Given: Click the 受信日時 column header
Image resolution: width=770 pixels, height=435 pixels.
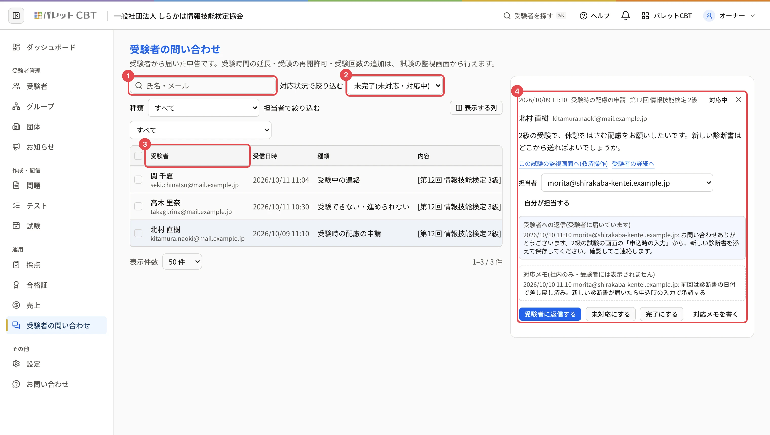Looking at the screenshot, I should coord(265,156).
